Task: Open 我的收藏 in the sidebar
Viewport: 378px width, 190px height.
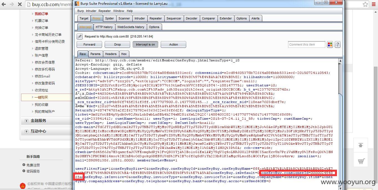Action: click(x=41, y=105)
